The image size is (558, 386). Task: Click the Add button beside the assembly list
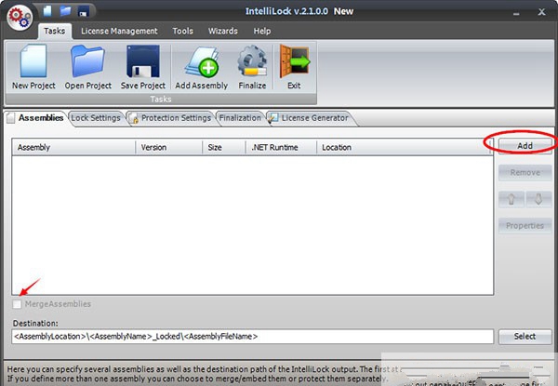coord(525,146)
